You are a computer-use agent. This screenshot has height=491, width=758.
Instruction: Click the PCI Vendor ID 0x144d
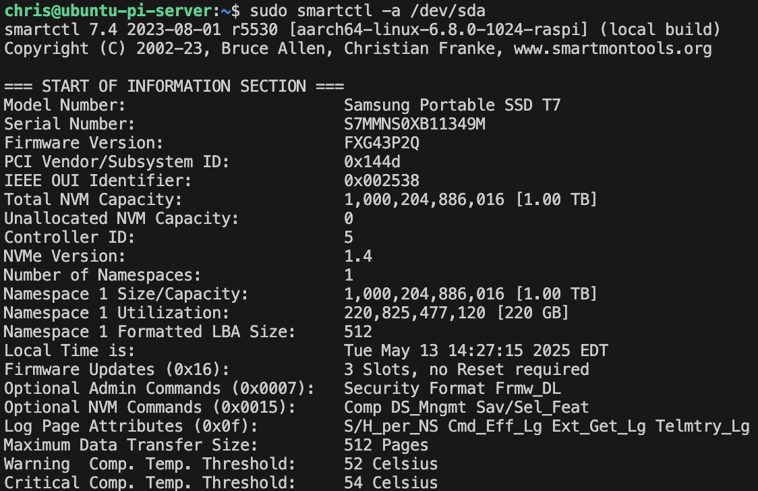[x=372, y=161]
